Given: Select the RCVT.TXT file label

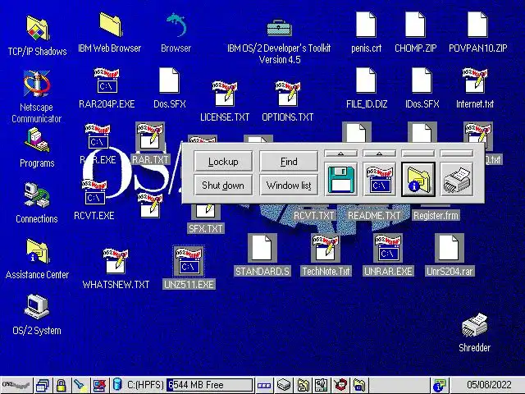Looking at the screenshot, I should (313, 215).
